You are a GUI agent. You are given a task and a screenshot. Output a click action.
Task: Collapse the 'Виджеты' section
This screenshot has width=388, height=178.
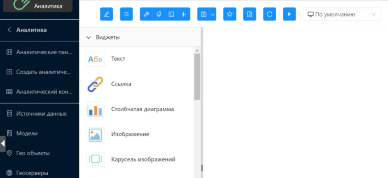tap(88, 37)
